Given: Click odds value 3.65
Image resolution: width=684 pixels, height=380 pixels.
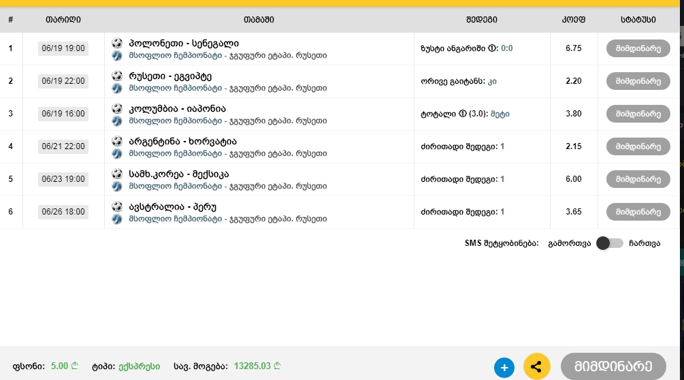Looking at the screenshot, I should 574,212.
